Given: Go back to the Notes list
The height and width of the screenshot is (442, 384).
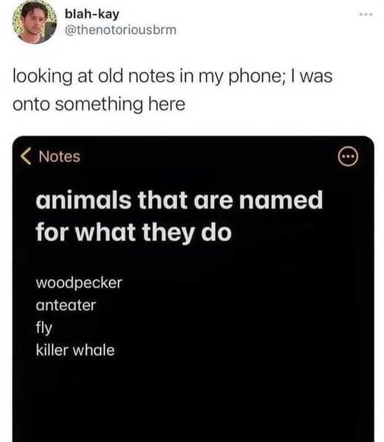Looking at the screenshot, I should coord(50,156).
